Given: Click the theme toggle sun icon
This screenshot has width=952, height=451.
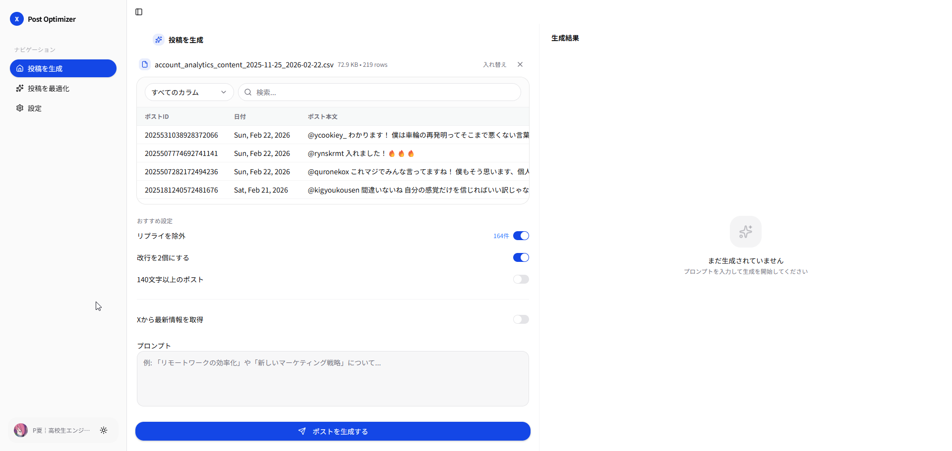Looking at the screenshot, I should click(x=104, y=430).
